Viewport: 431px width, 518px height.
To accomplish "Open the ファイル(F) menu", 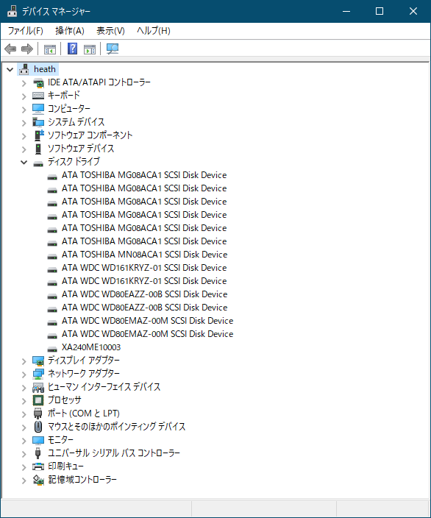I will click(26, 31).
